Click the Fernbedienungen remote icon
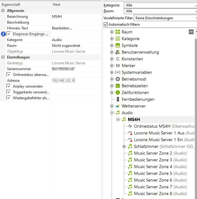Screen dimensions: 197x199 [118, 99]
